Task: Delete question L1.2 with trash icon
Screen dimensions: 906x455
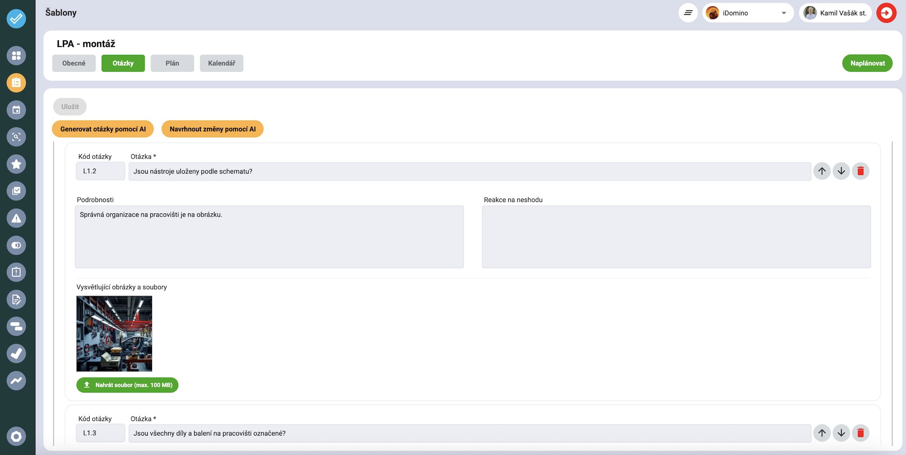Action: (860, 171)
